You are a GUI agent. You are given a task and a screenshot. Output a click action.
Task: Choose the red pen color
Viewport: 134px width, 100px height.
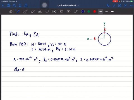click(x=95, y=11)
